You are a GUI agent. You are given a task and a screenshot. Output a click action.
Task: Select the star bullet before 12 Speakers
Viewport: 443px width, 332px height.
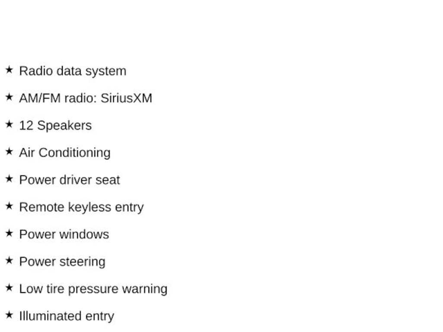[x=9, y=124]
